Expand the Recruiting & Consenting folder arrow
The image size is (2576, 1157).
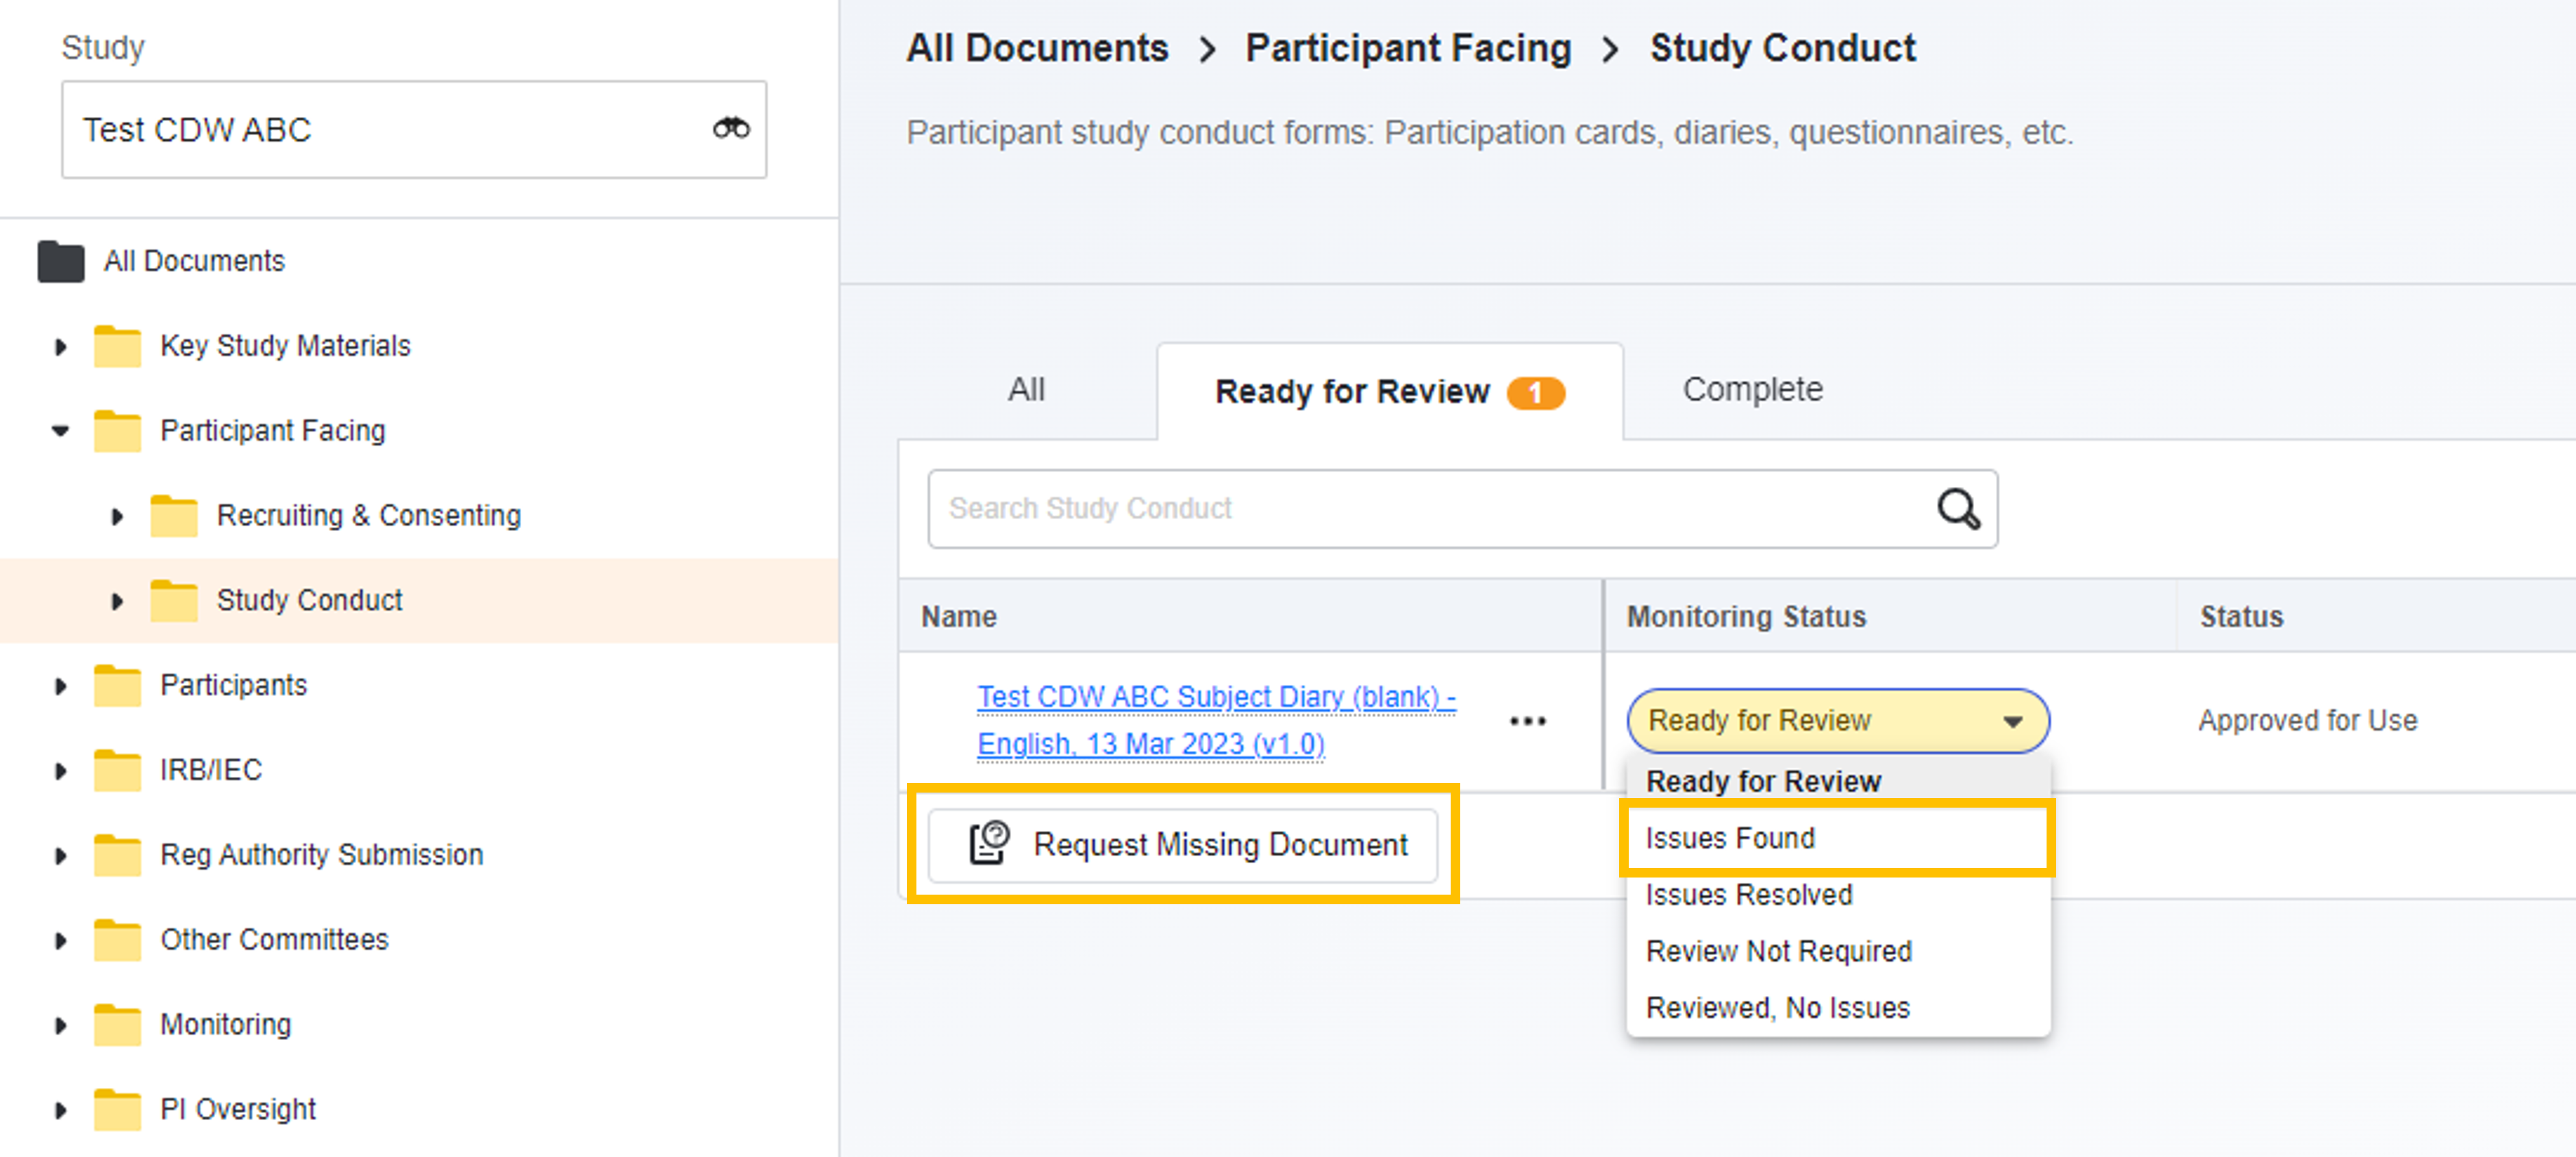117,517
